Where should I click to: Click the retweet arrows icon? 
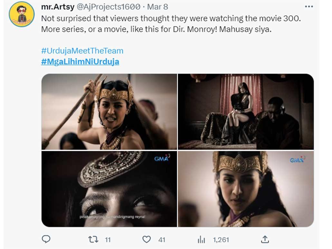tap(93, 239)
